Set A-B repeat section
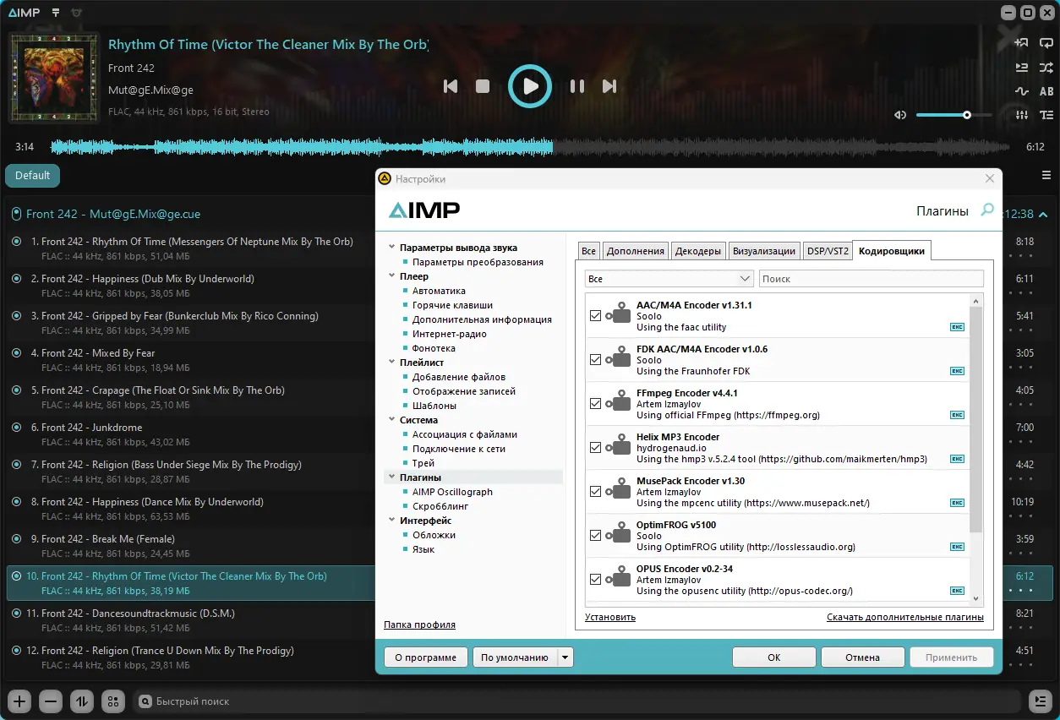Screen dimensions: 1060x720 1046,91
